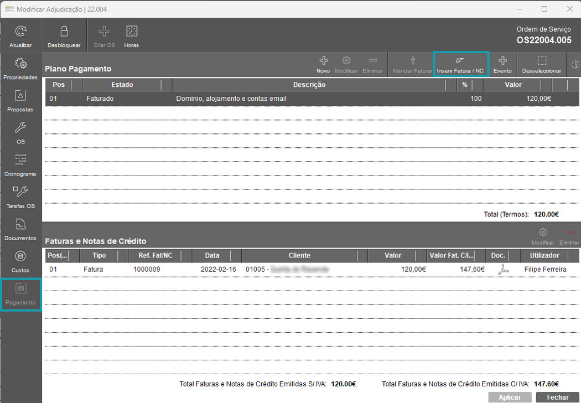Click the Fechar button
Viewport: 581px width, 403px height.
(558, 397)
